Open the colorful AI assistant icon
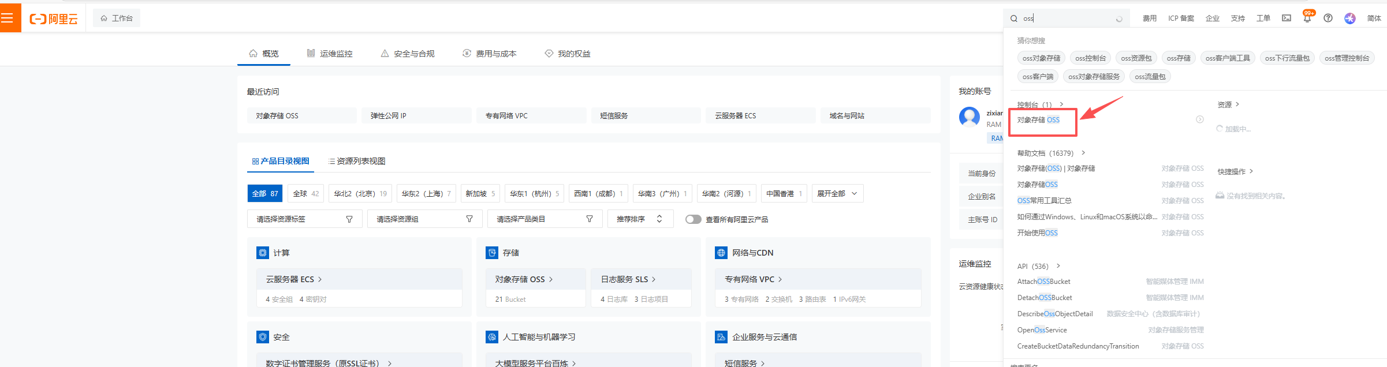 coord(1350,18)
